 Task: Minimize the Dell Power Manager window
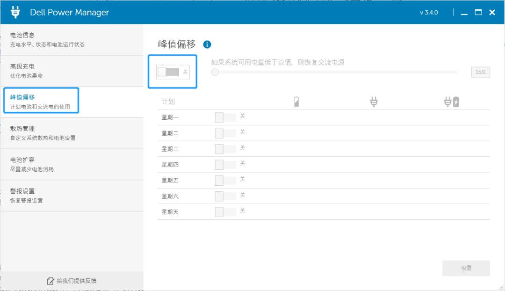coord(464,13)
